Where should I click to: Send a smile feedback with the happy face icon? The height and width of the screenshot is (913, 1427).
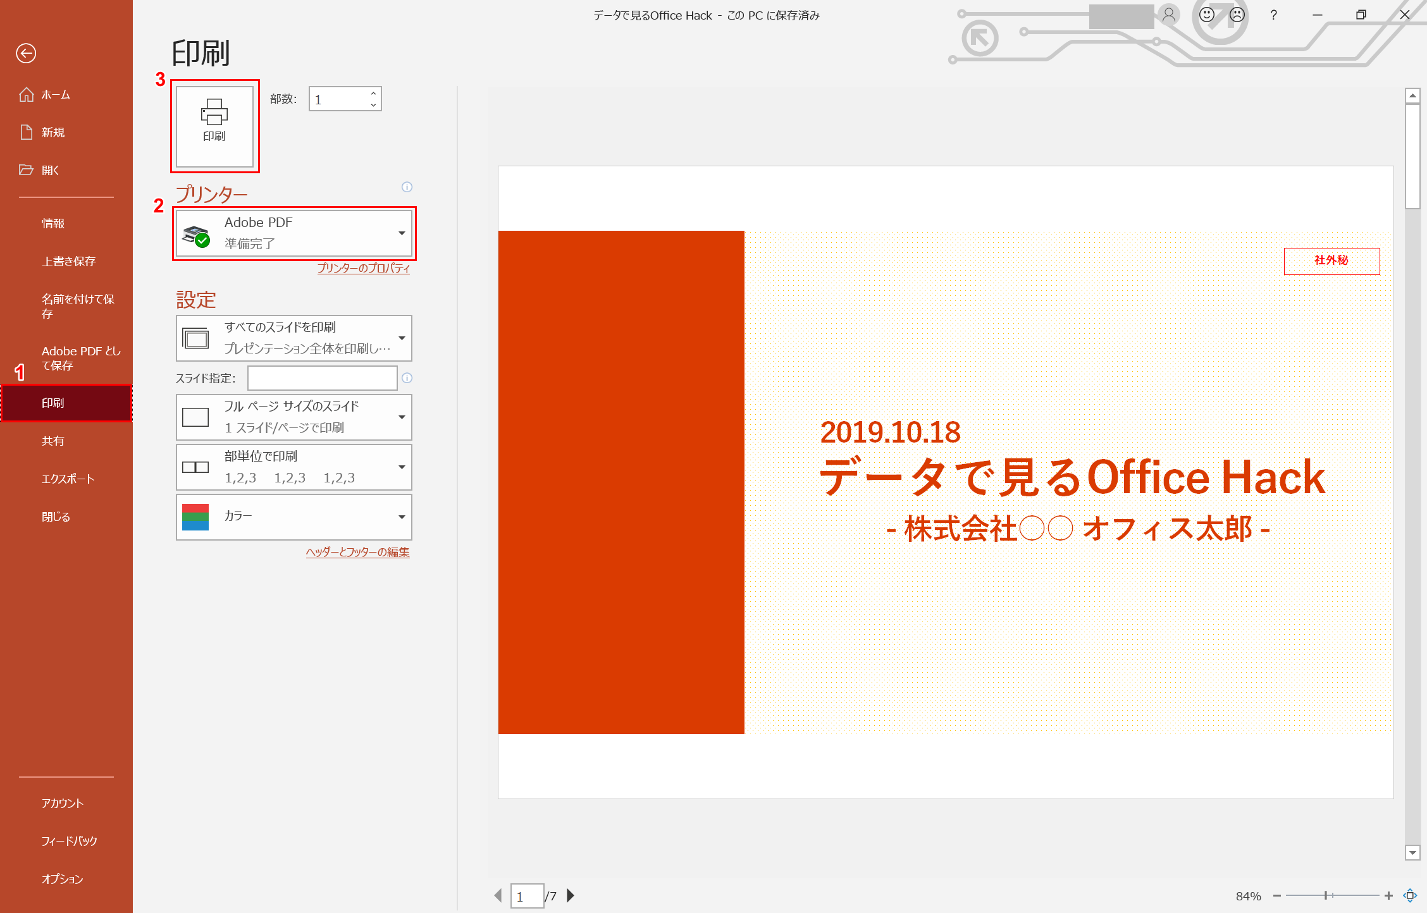[x=1207, y=15]
